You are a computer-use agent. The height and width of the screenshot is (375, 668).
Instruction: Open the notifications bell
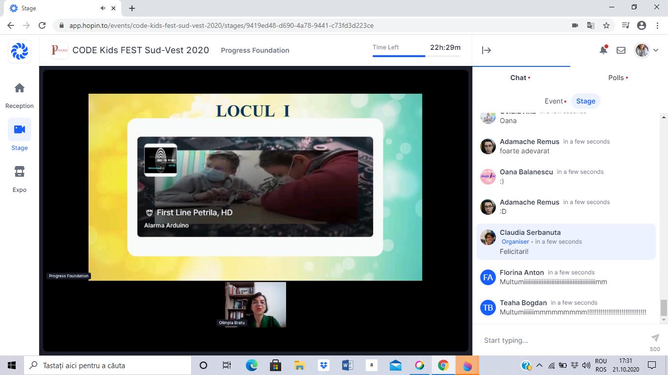pos(603,50)
